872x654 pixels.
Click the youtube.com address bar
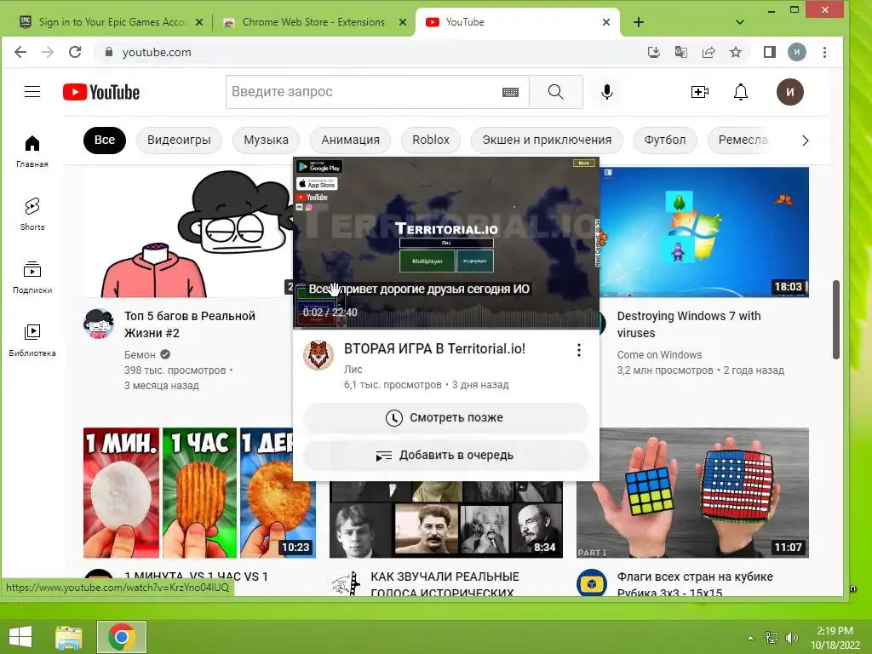click(367, 52)
